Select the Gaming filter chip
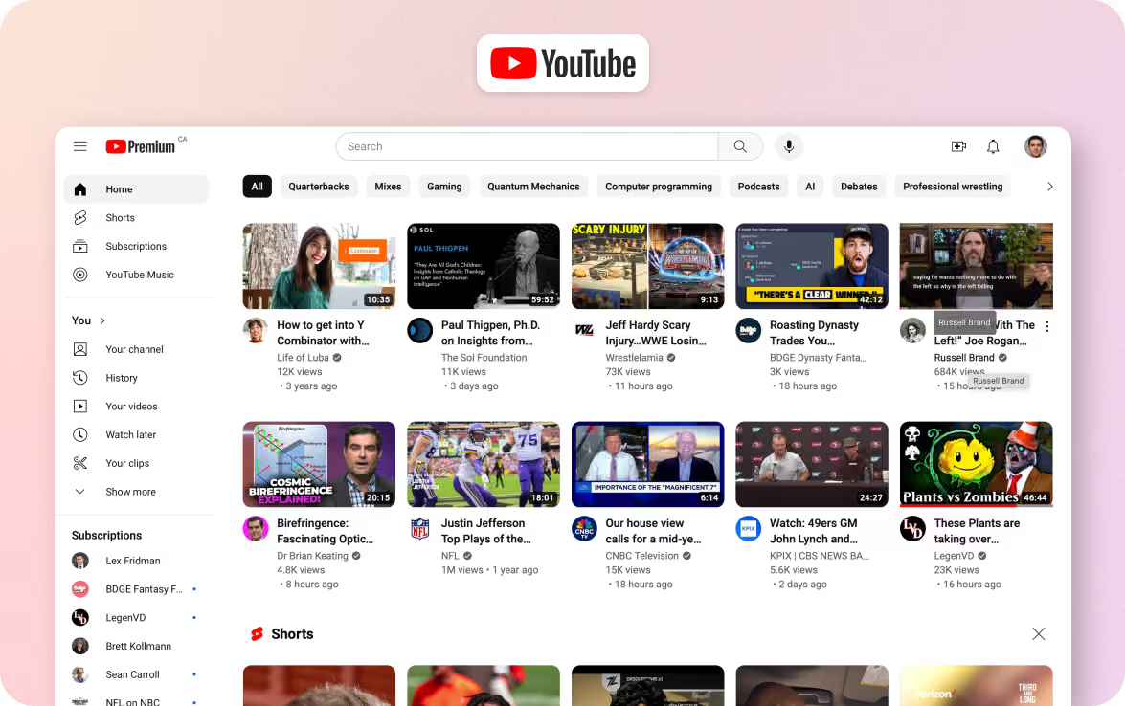Image resolution: width=1125 pixels, height=706 pixels. coord(444,187)
